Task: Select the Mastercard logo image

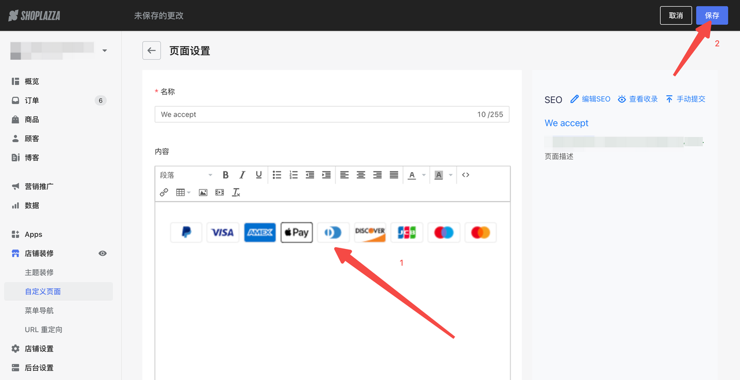Action: [480, 232]
